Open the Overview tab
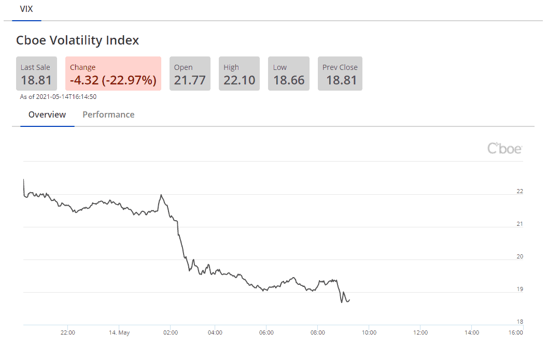This screenshot has width=547, height=347. click(x=47, y=114)
